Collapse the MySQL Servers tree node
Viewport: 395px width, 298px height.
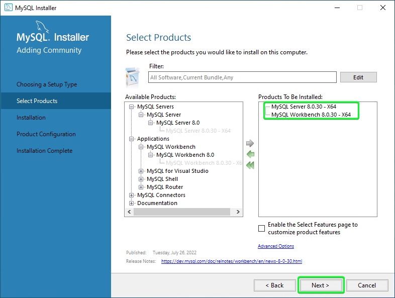[131, 107]
